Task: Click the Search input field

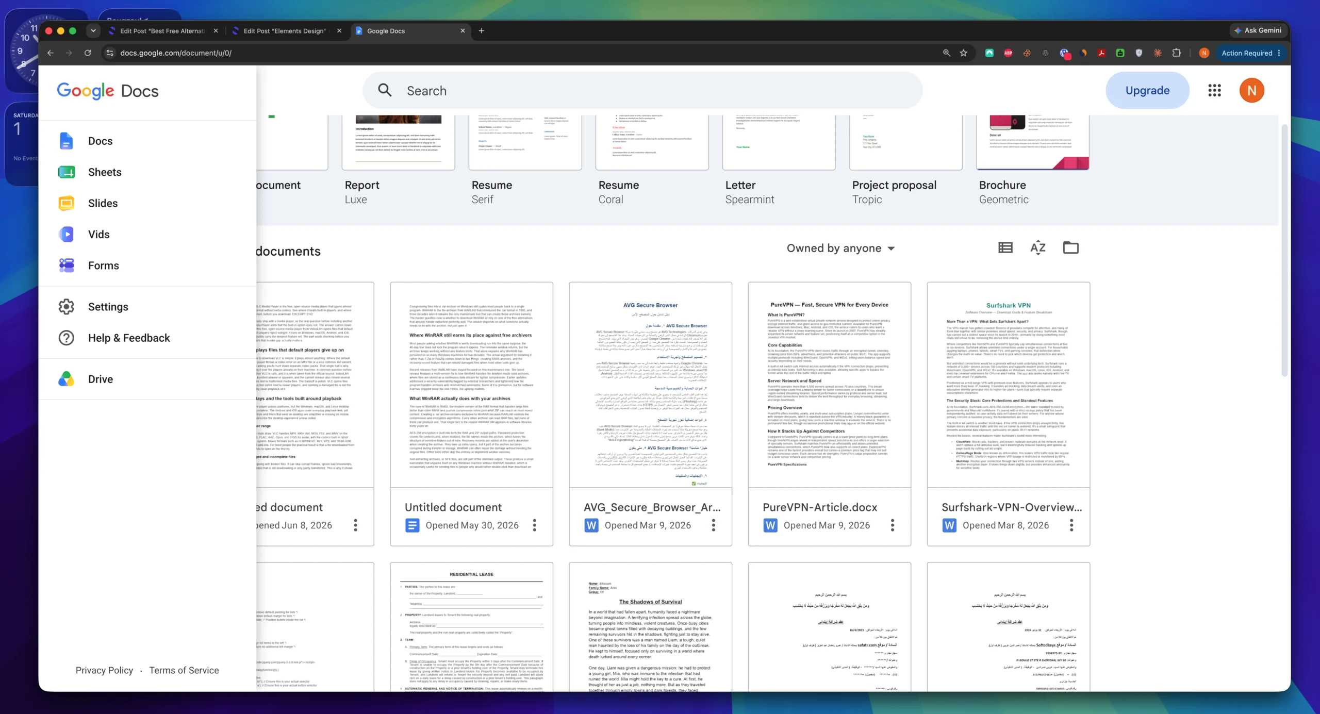Action: coord(642,91)
